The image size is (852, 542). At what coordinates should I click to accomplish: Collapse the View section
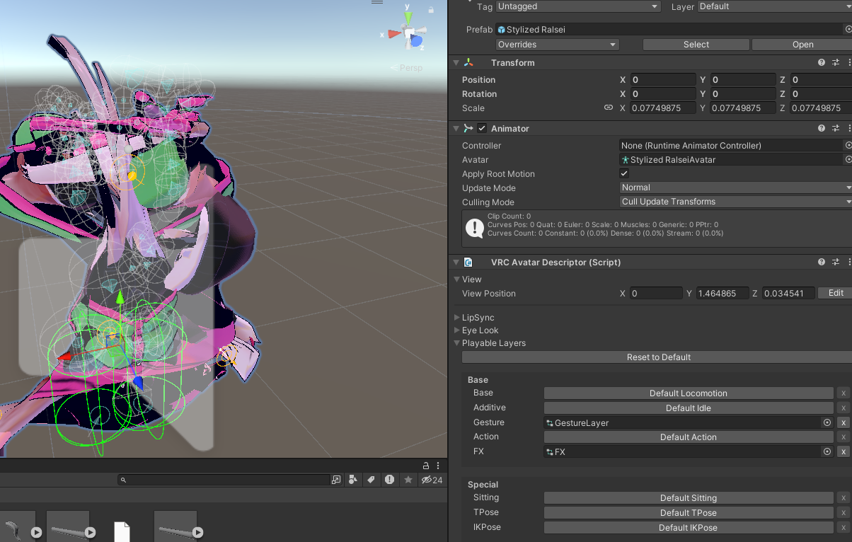[x=457, y=279]
